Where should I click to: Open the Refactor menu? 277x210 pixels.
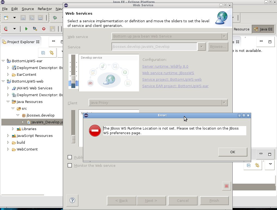click(45, 9)
